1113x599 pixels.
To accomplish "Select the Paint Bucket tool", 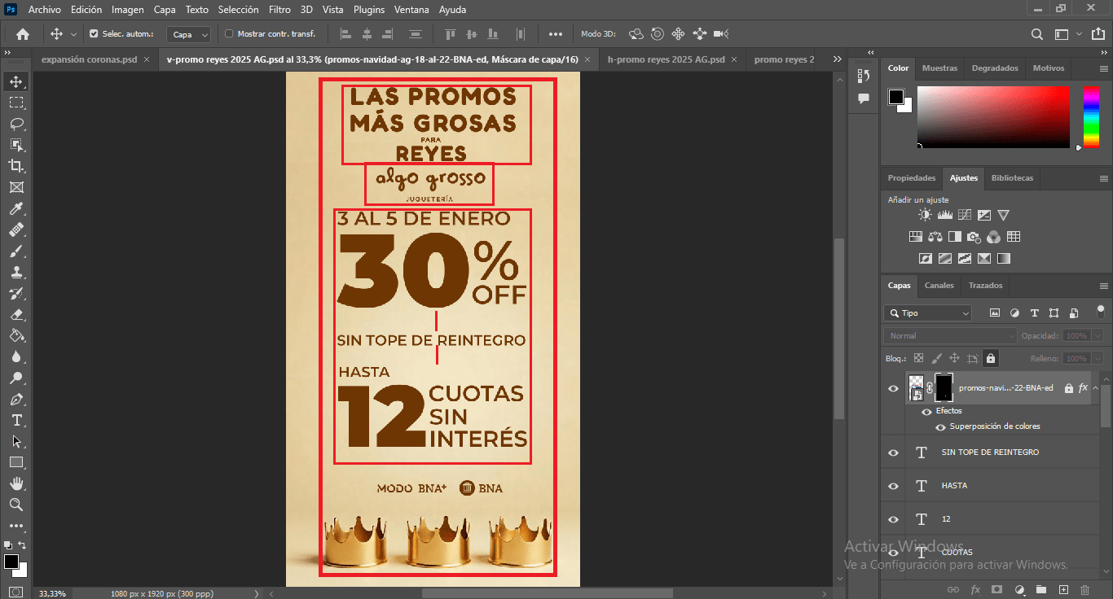I will 16,336.
